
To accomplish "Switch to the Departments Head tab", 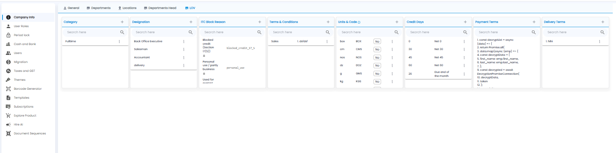I will (x=160, y=8).
